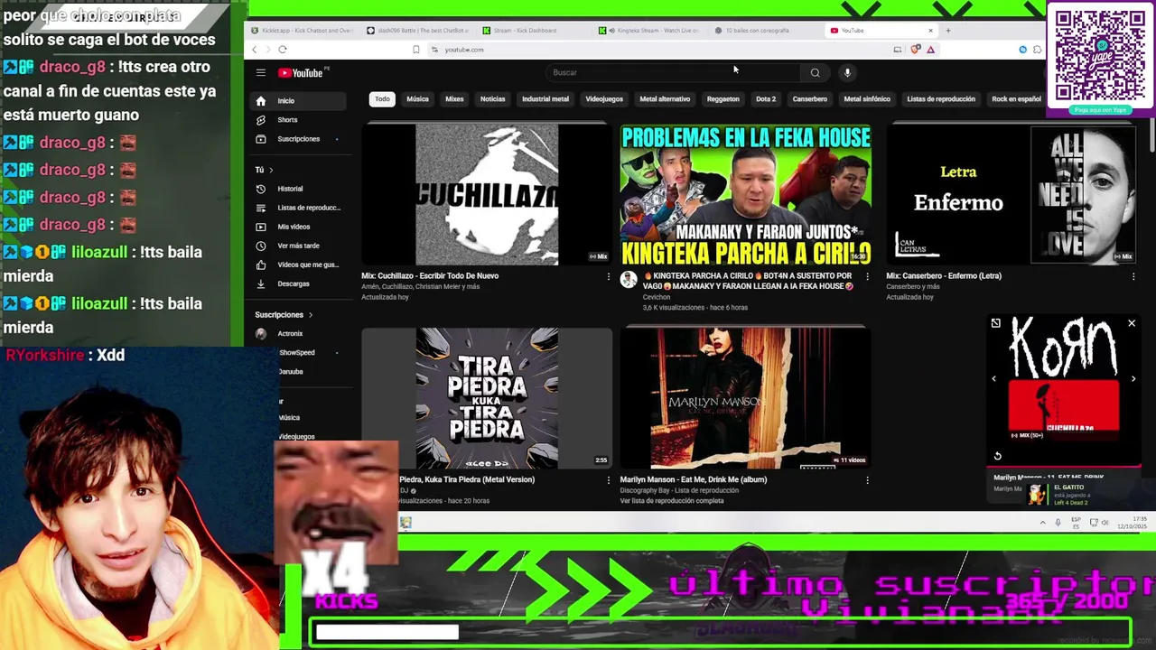The image size is (1156, 650).
Task: Focus the YouTube Buscar search field
Action: [673, 72]
